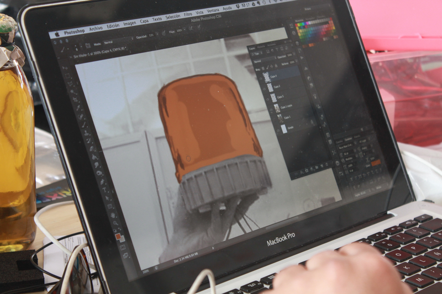Open the Filtro menu
Image resolution: width=442 pixels, height=294 pixels.
click(x=188, y=14)
